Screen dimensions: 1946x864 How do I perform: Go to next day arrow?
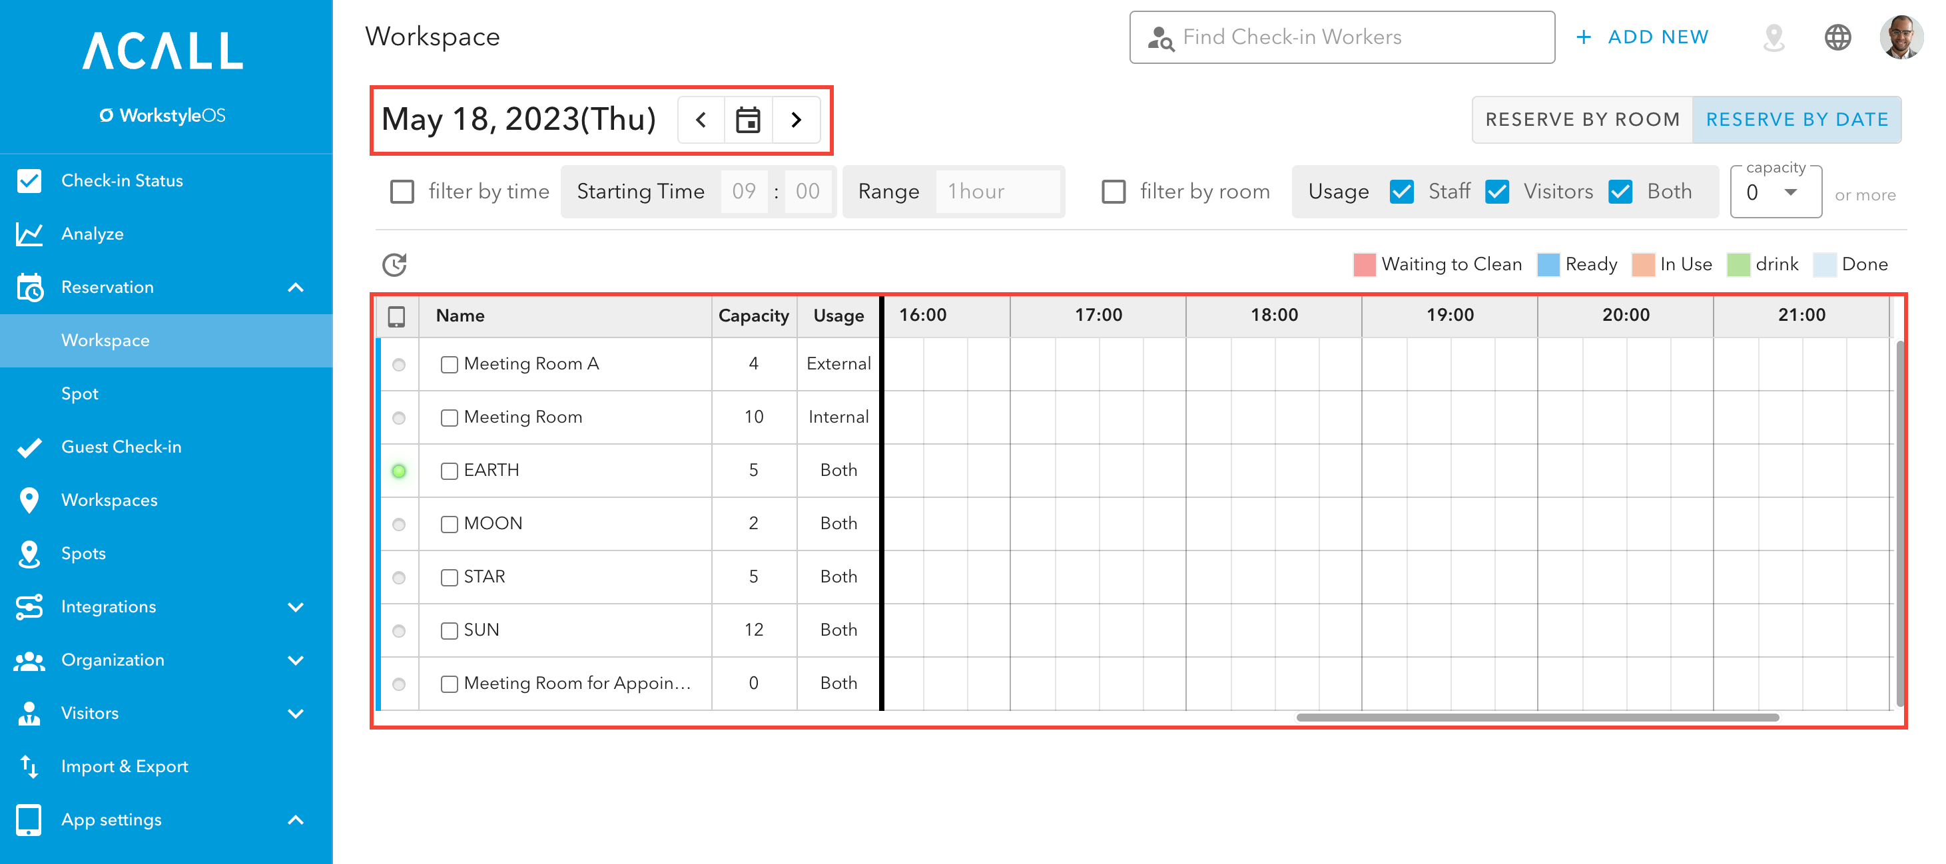coord(797,119)
